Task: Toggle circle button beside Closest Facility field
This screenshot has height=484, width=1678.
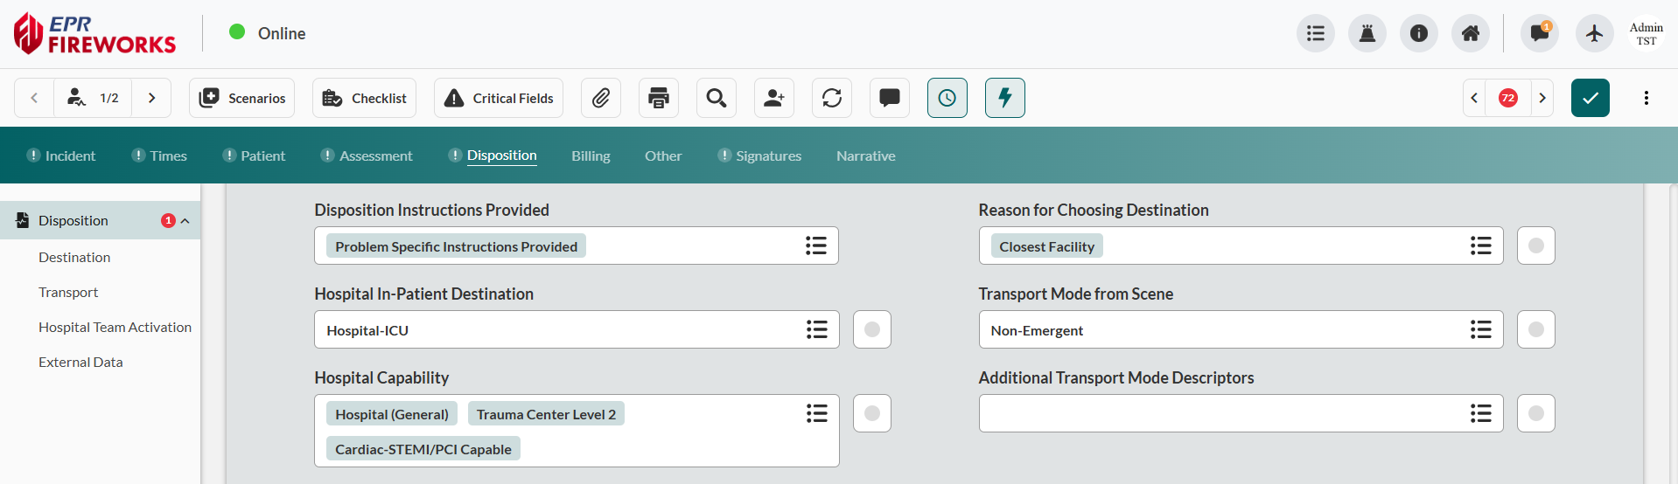Action: point(1536,245)
